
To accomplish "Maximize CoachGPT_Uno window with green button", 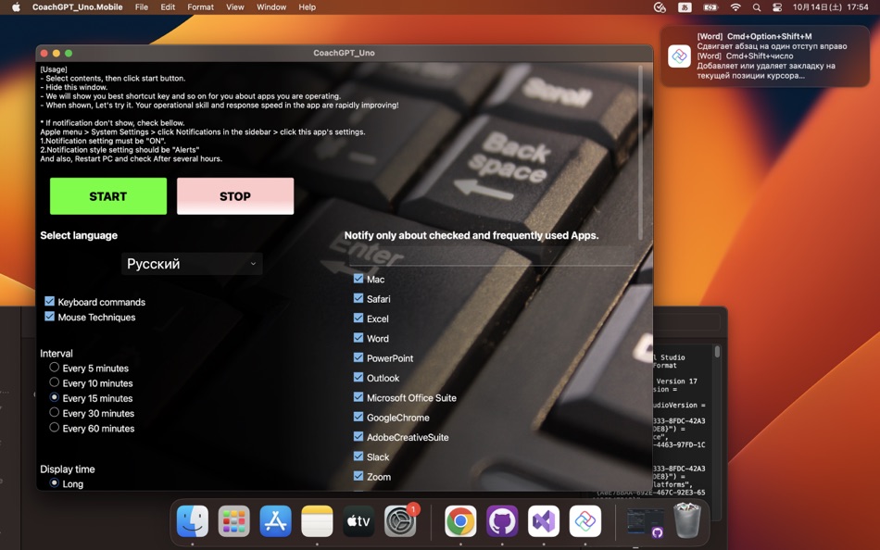I will pyautogui.click(x=69, y=54).
